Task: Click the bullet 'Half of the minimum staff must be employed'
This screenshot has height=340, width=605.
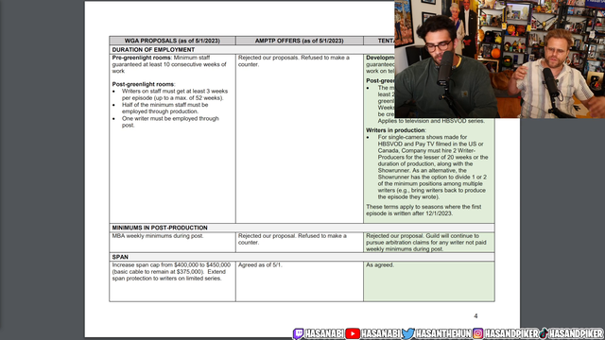Action: click(165, 108)
